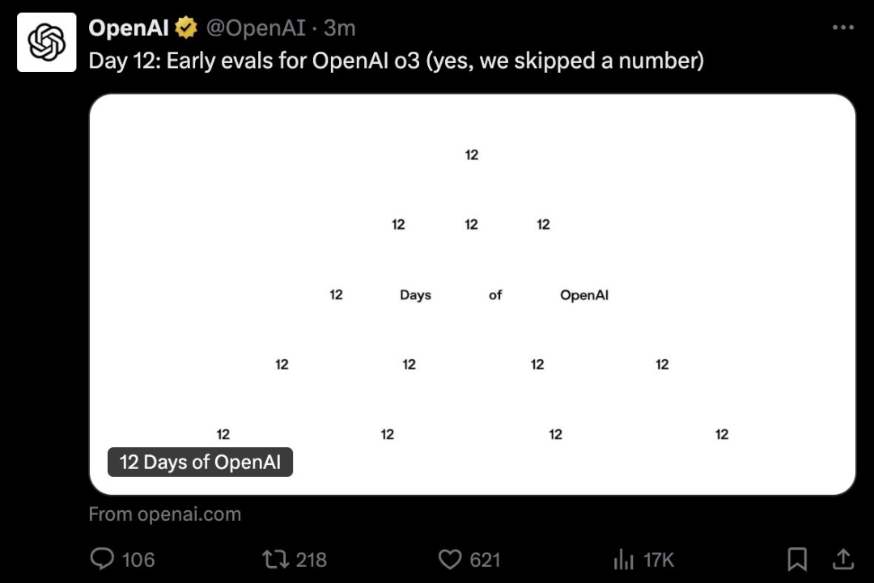Toggle the bookmark for this post
Screen dimensions: 874x583
[797, 559]
